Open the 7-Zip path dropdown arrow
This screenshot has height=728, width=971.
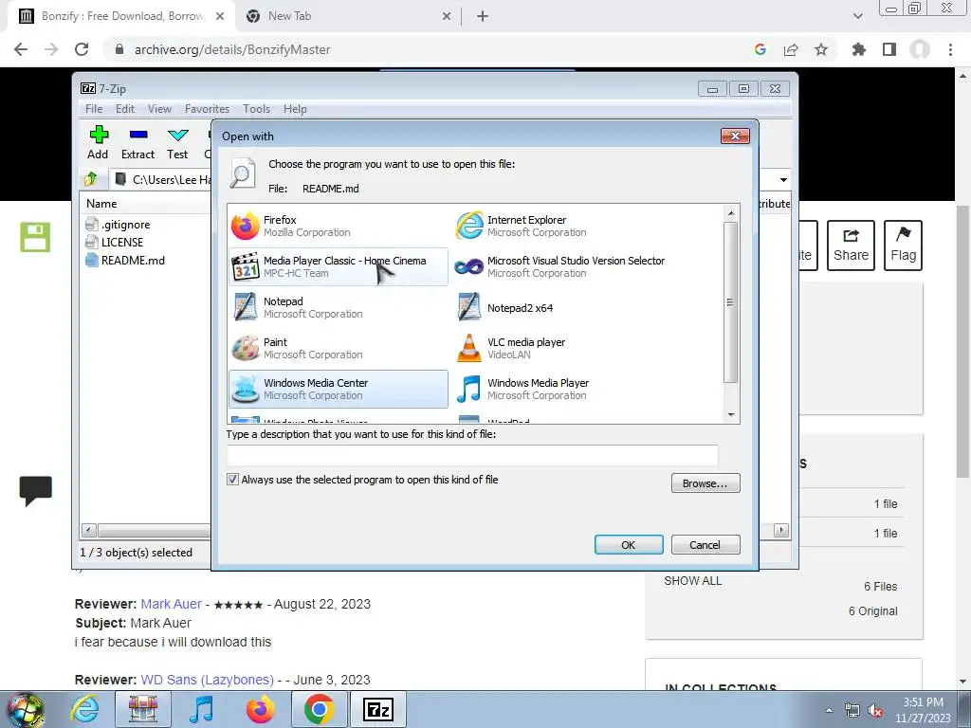click(x=783, y=179)
